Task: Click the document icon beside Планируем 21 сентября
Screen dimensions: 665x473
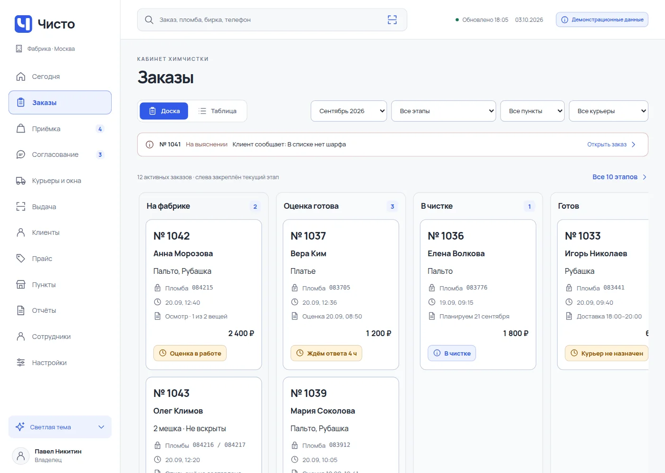Action: (432, 316)
